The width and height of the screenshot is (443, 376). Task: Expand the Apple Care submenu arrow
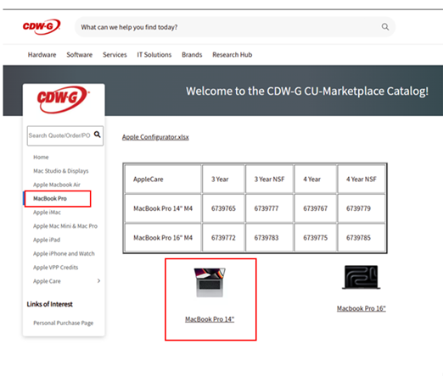(x=98, y=281)
